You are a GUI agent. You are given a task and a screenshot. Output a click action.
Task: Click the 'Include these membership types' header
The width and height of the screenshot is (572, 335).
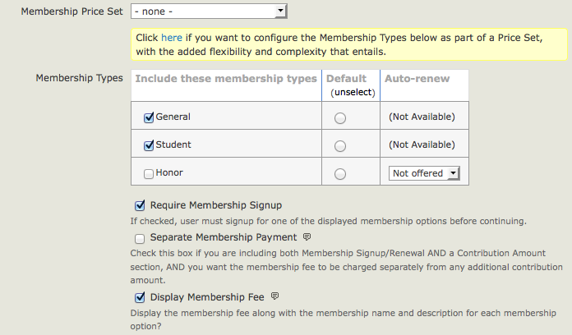click(x=225, y=79)
